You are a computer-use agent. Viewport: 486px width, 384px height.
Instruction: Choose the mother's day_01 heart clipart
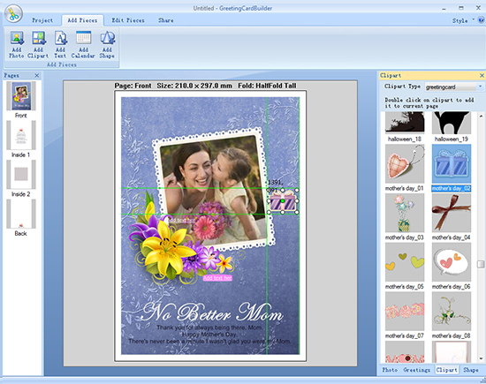point(405,163)
